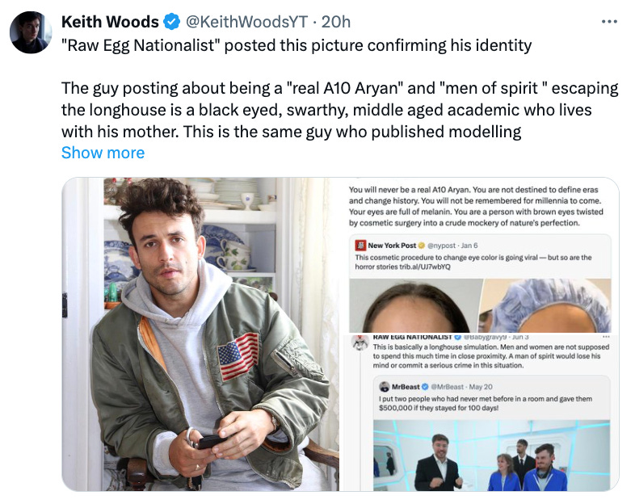This screenshot has height=504, width=635.
Task: Open the A10 Aryan tweet screenshot image
Action: [481, 255]
